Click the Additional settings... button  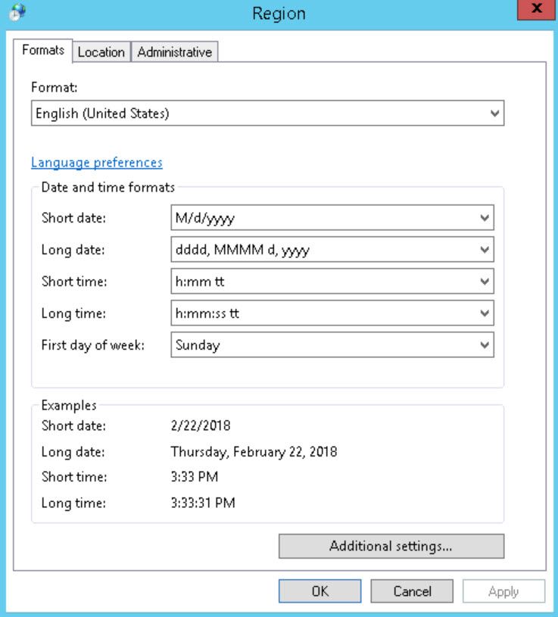391,546
